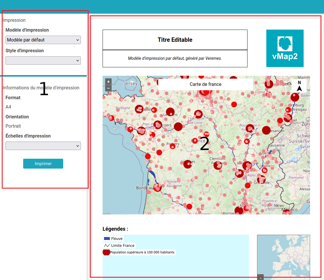Click the map zoom out minus button
324x280 pixels.
108,88
